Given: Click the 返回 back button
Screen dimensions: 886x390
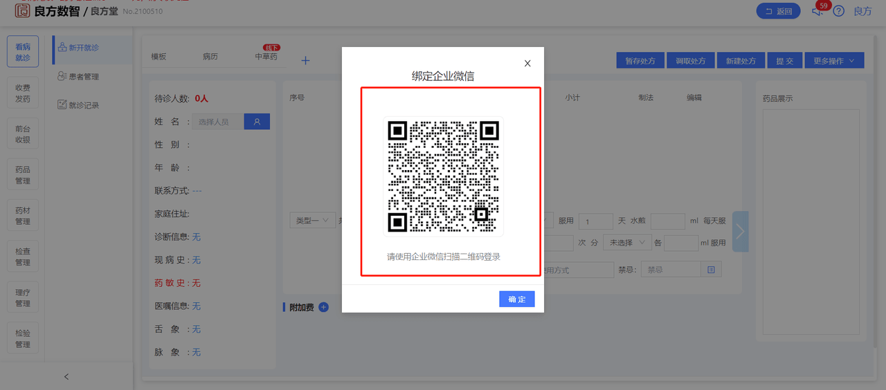Looking at the screenshot, I should (x=779, y=11).
